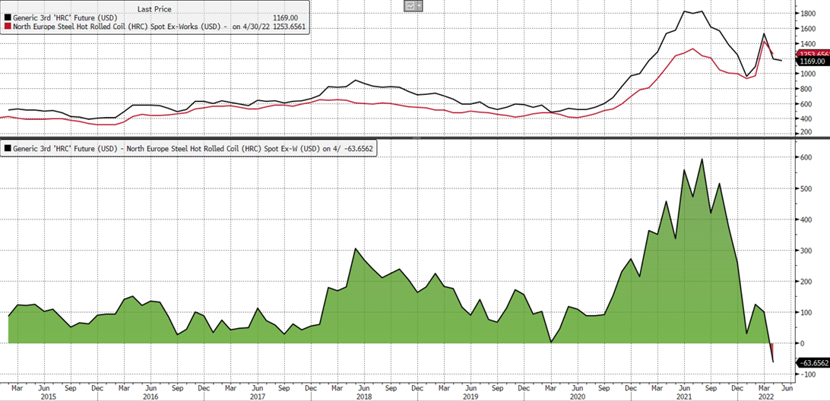Click the 2018 year label on time axis

363,396
